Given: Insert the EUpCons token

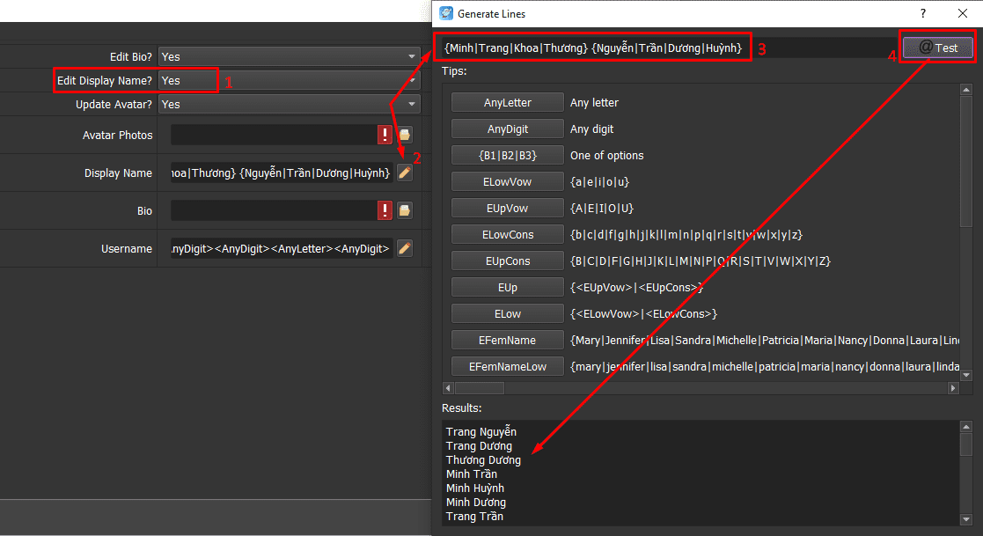Looking at the screenshot, I should [507, 261].
